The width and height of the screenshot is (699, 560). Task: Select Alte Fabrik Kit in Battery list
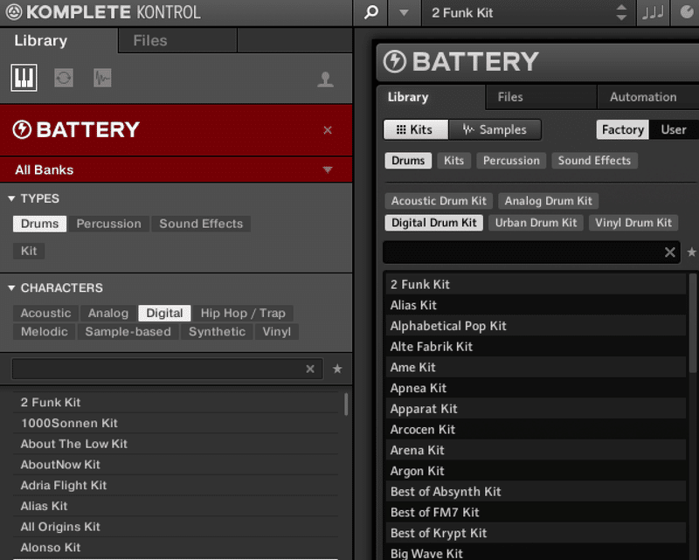pyautogui.click(x=536, y=347)
